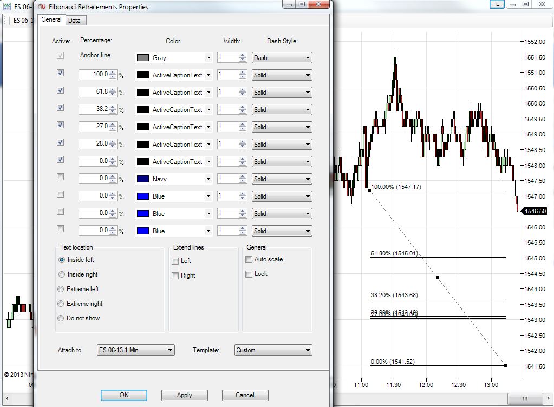The height and width of the screenshot is (407, 554).
Task: Open dash style dropdown for 38.2% level
Action: [282, 109]
